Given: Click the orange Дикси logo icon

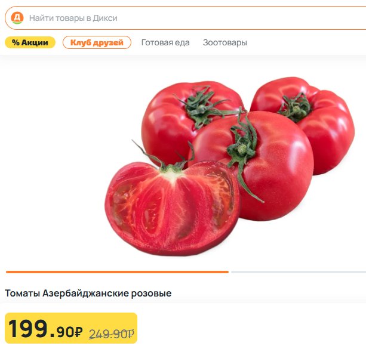Looking at the screenshot, I should [x=17, y=18].
